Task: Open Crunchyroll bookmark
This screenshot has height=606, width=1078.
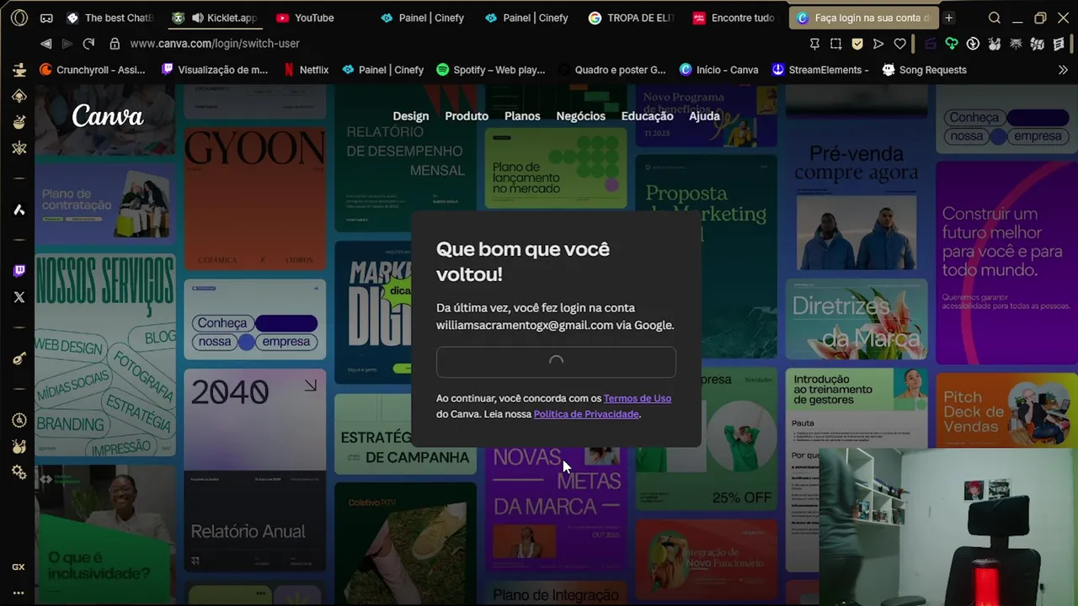Action: 92,70
